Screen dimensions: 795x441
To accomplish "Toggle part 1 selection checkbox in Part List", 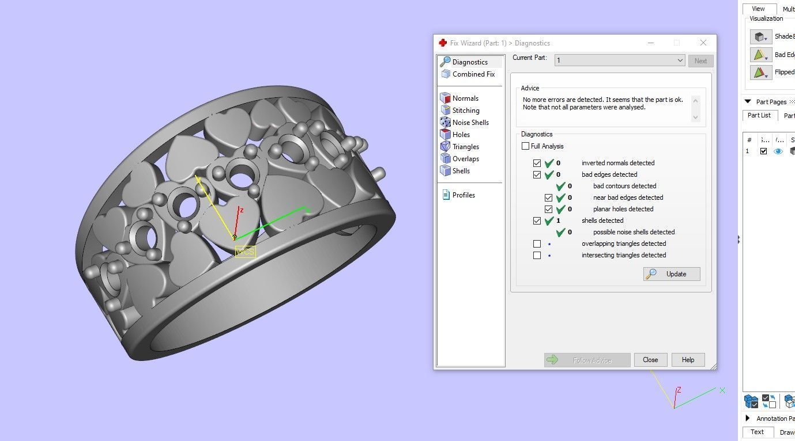I will 763,151.
